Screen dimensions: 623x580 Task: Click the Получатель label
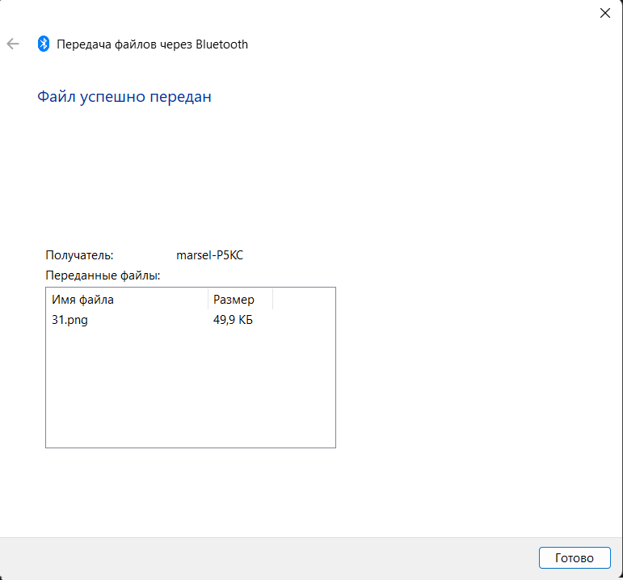[x=79, y=255]
